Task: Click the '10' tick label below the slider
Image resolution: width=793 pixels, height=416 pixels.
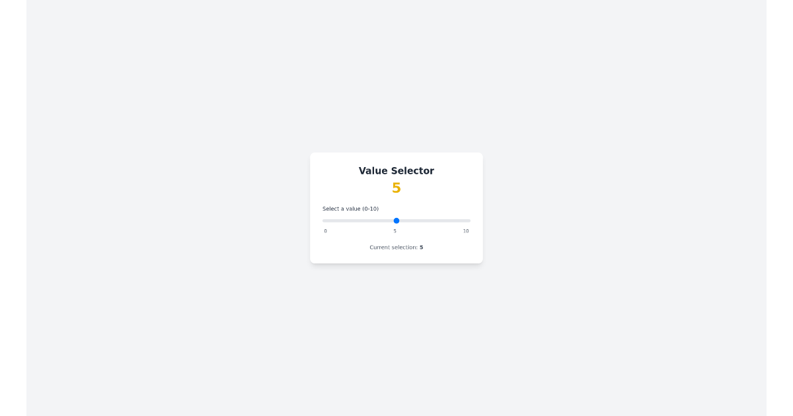Action: [x=466, y=231]
